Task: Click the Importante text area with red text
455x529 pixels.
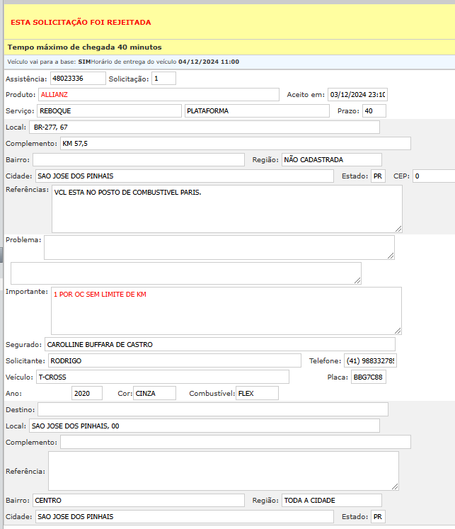Action: pos(226,310)
